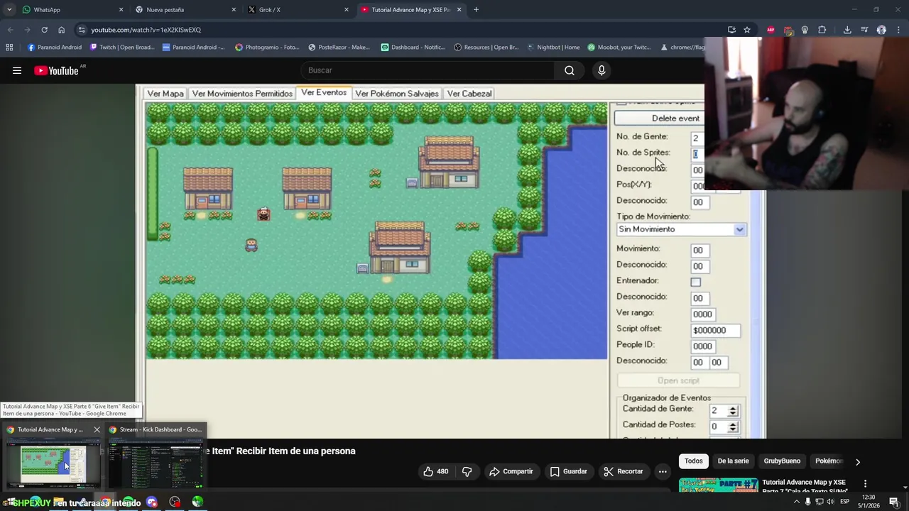
Task: Open Chrome three-dot menu
Action: pyautogui.click(x=898, y=30)
